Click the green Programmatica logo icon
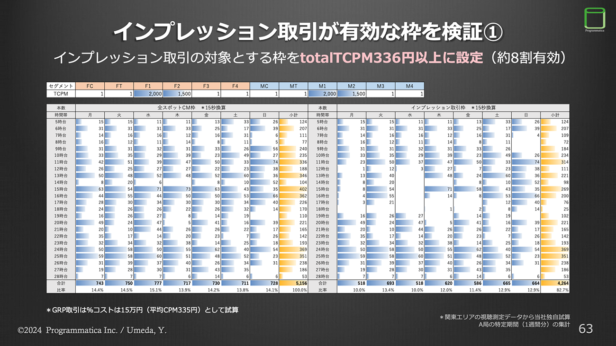This screenshot has width=616, height=346. tap(595, 18)
